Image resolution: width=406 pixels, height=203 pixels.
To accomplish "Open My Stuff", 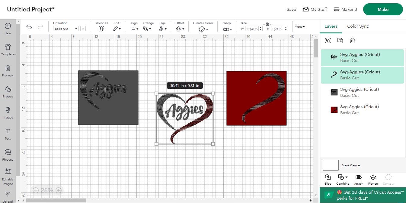I will (x=315, y=9).
